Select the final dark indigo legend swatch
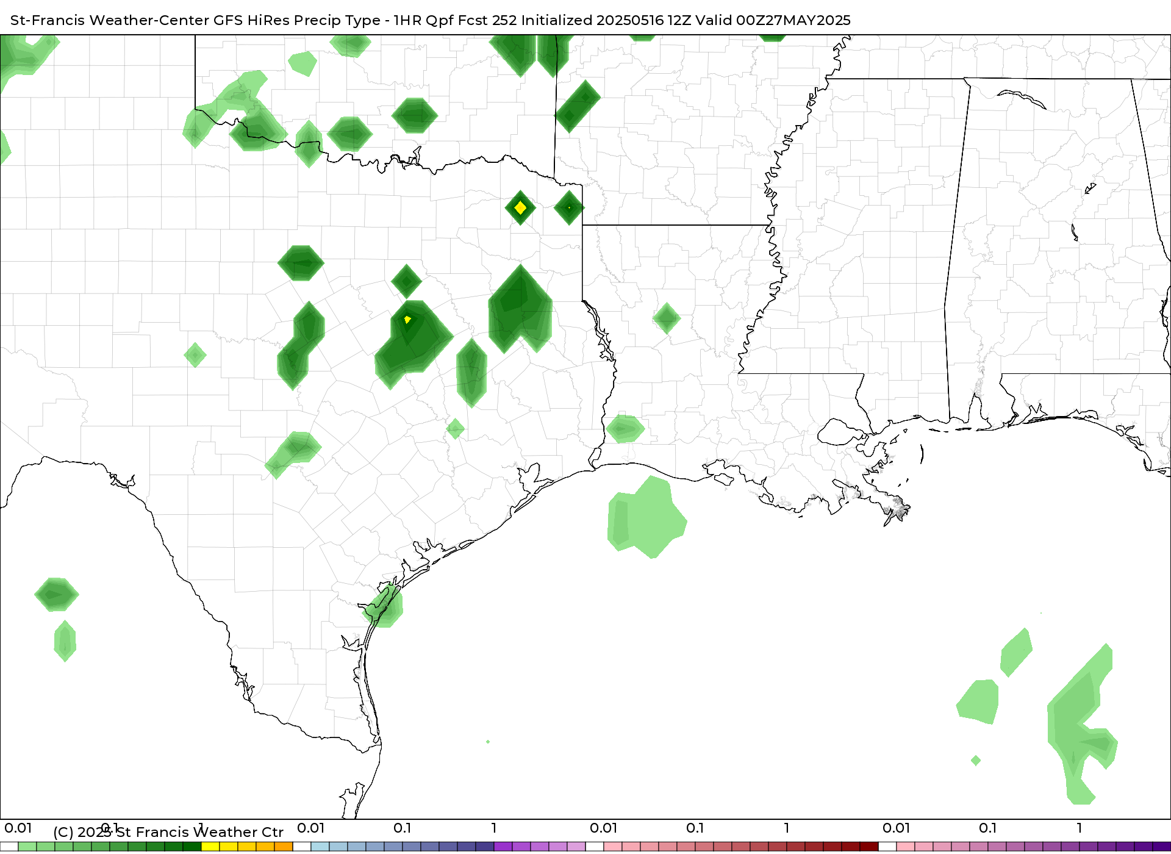The width and height of the screenshot is (1171, 854). tap(1162, 847)
